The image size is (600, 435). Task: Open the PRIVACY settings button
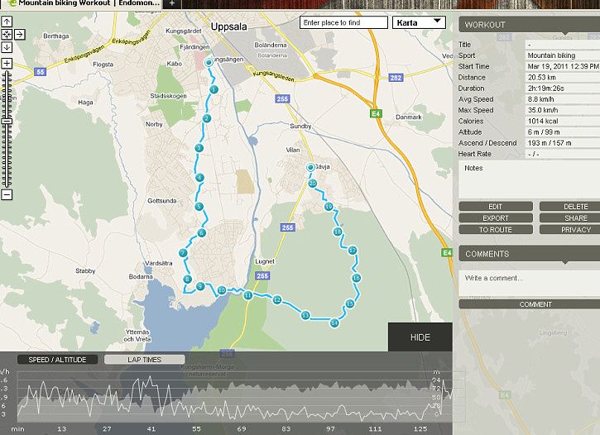(569, 229)
